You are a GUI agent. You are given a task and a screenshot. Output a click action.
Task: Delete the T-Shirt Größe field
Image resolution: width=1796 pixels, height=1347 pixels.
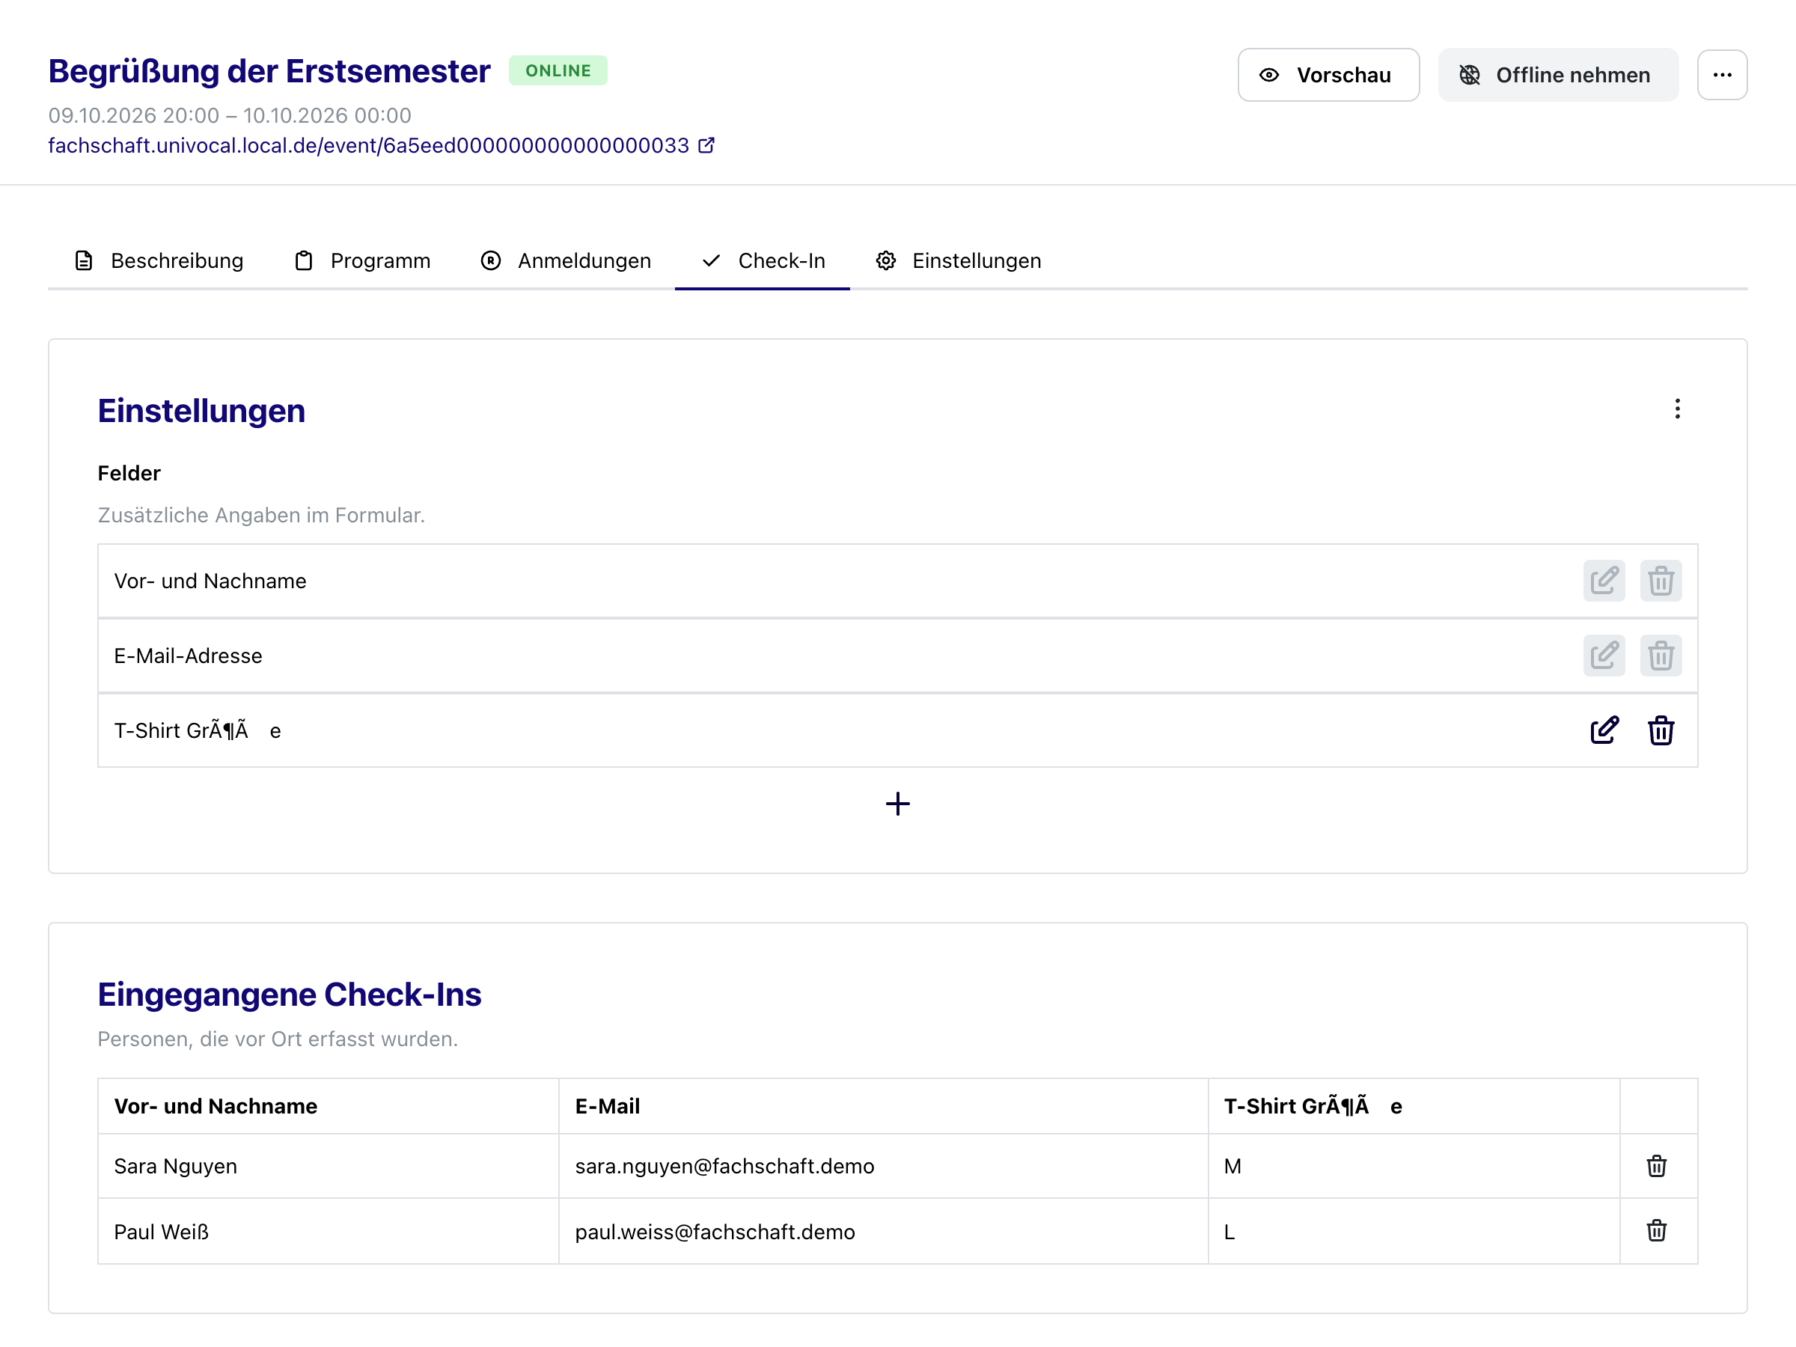1661,730
